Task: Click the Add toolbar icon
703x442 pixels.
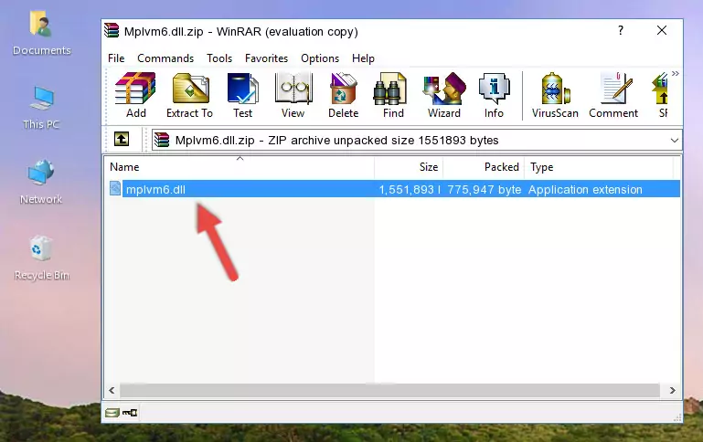Action: coord(135,95)
